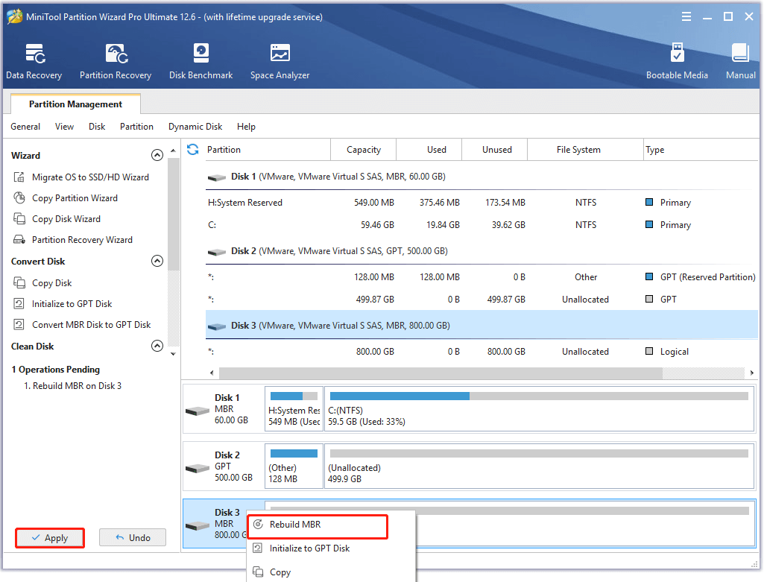Click the Undo button
The height and width of the screenshot is (582, 764).
click(133, 538)
